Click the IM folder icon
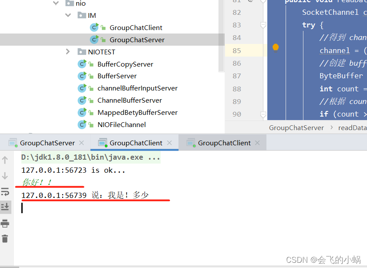 click(82, 15)
